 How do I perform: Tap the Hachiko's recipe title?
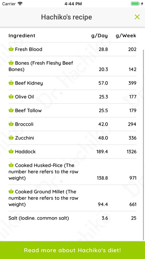point(66,17)
